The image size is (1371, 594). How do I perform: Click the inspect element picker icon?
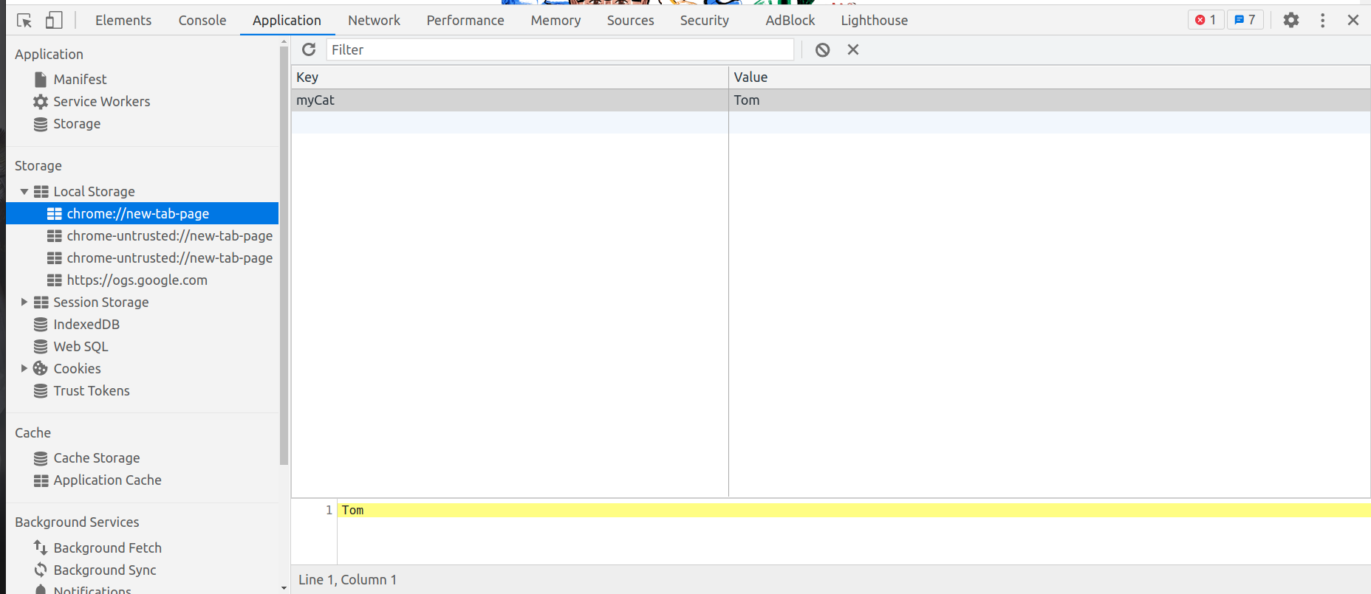coord(24,21)
